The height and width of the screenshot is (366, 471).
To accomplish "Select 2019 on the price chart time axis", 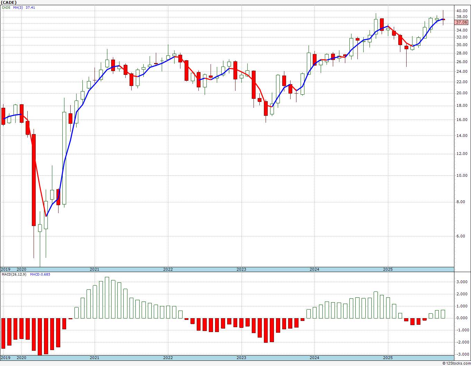I will [x=5, y=269].
